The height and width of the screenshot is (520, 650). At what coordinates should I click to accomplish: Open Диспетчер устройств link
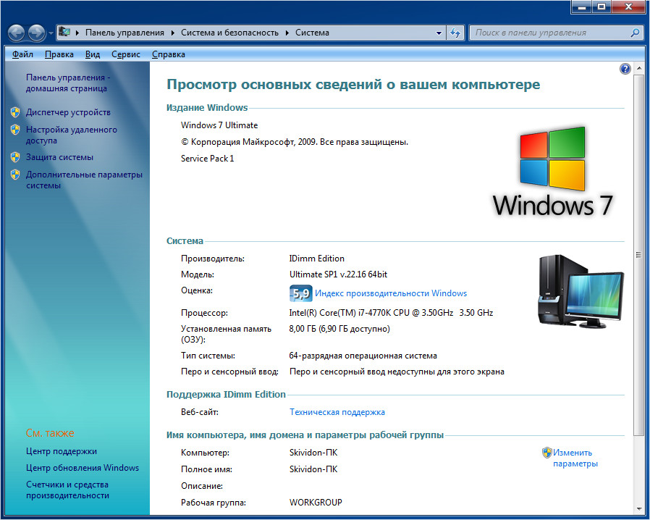click(x=68, y=112)
